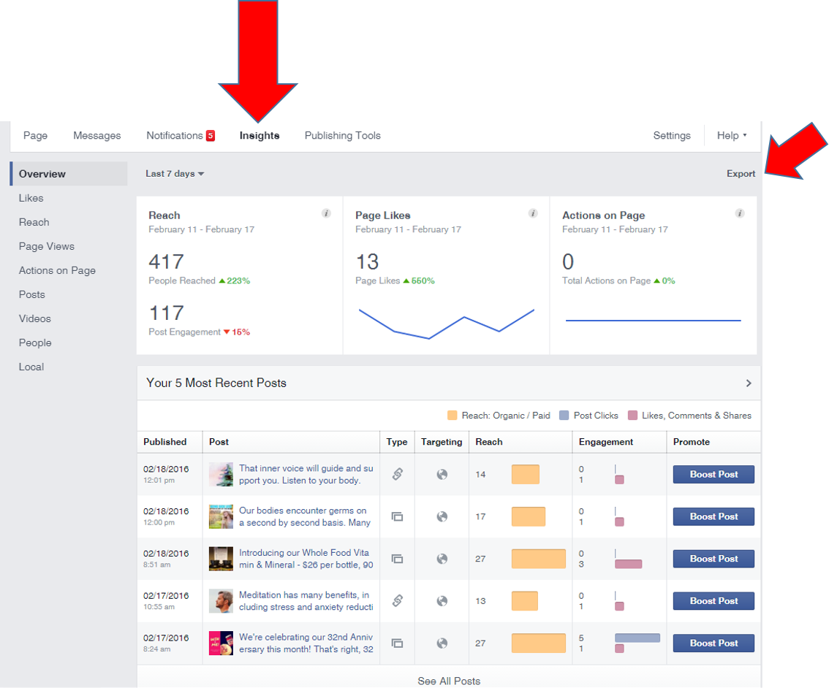Open the Videos section from the sidebar
Viewport: 829px width, 688px height.
click(34, 318)
